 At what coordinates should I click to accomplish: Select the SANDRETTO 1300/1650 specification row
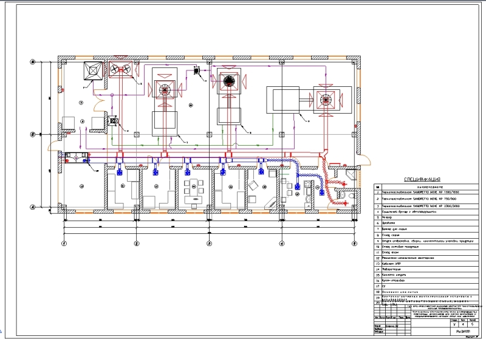click(x=426, y=192)
